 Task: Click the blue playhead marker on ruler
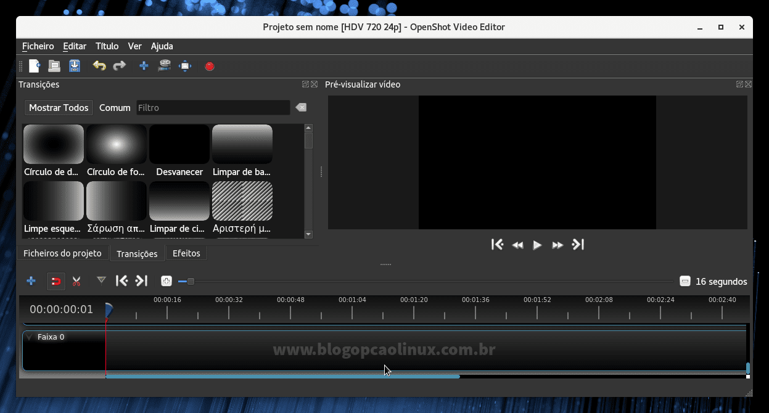click(109, 310)
